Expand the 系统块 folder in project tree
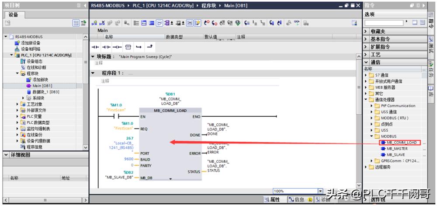This screenshot has height=206, width=437. coord(23,98)
